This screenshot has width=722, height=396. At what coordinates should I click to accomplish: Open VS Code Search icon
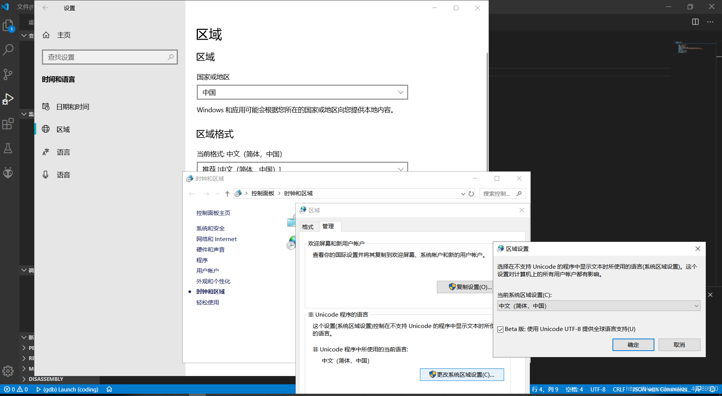[8, 49]
